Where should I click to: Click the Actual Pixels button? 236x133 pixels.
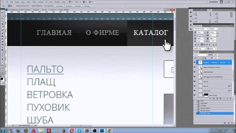point(59,6)
